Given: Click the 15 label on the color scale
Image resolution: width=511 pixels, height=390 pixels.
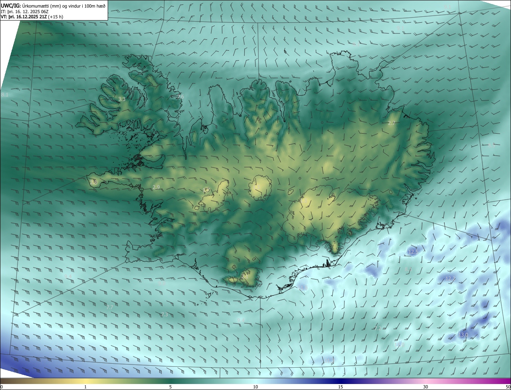Looking at the screenshot, I should (x=341, y=387).
